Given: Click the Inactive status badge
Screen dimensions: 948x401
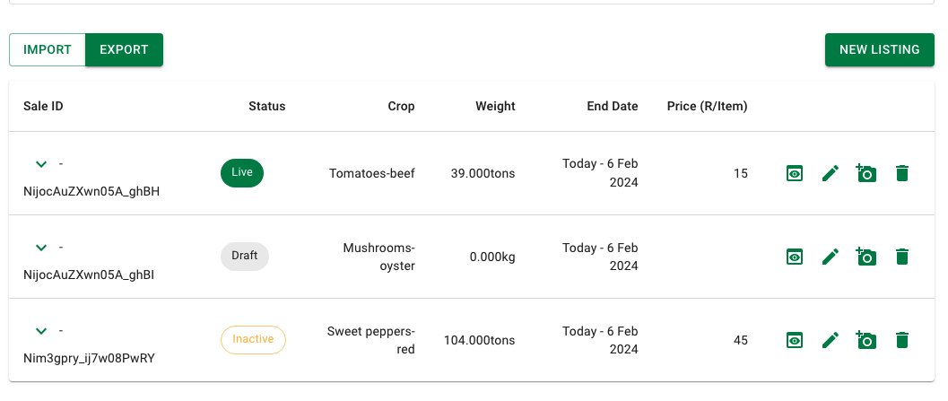Looking at the screenshot, I should [x=253, y=339].
